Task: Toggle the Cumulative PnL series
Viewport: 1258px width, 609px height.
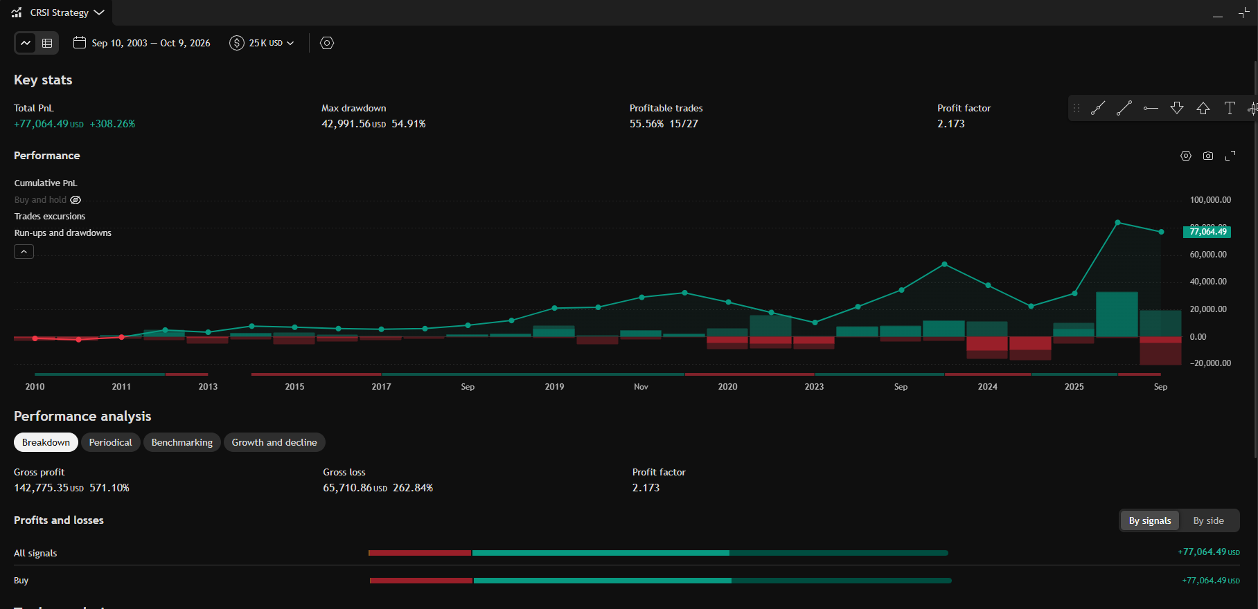Action: 46,183
